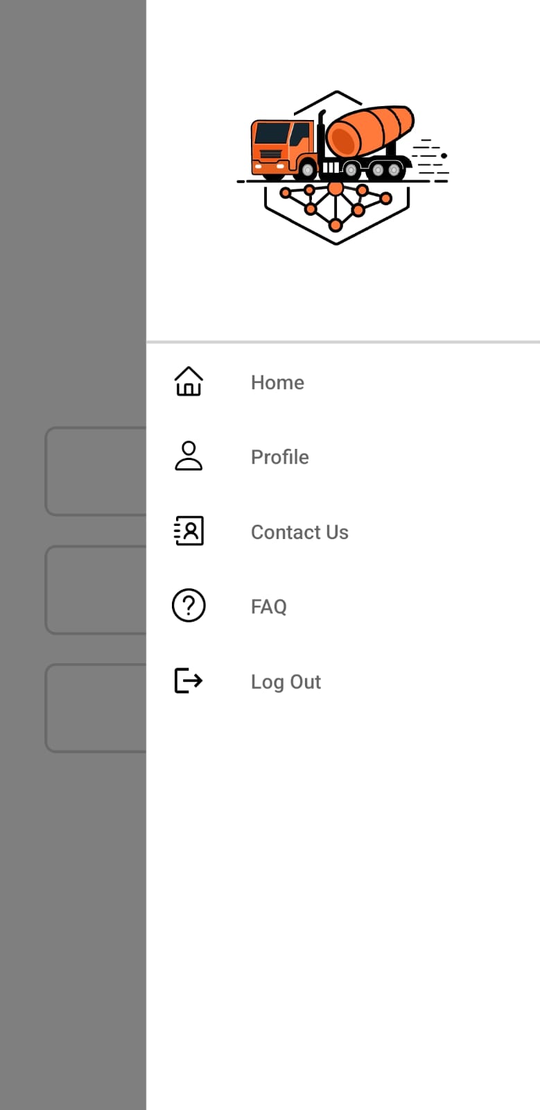Open the Profile menu item

[343, 457]
